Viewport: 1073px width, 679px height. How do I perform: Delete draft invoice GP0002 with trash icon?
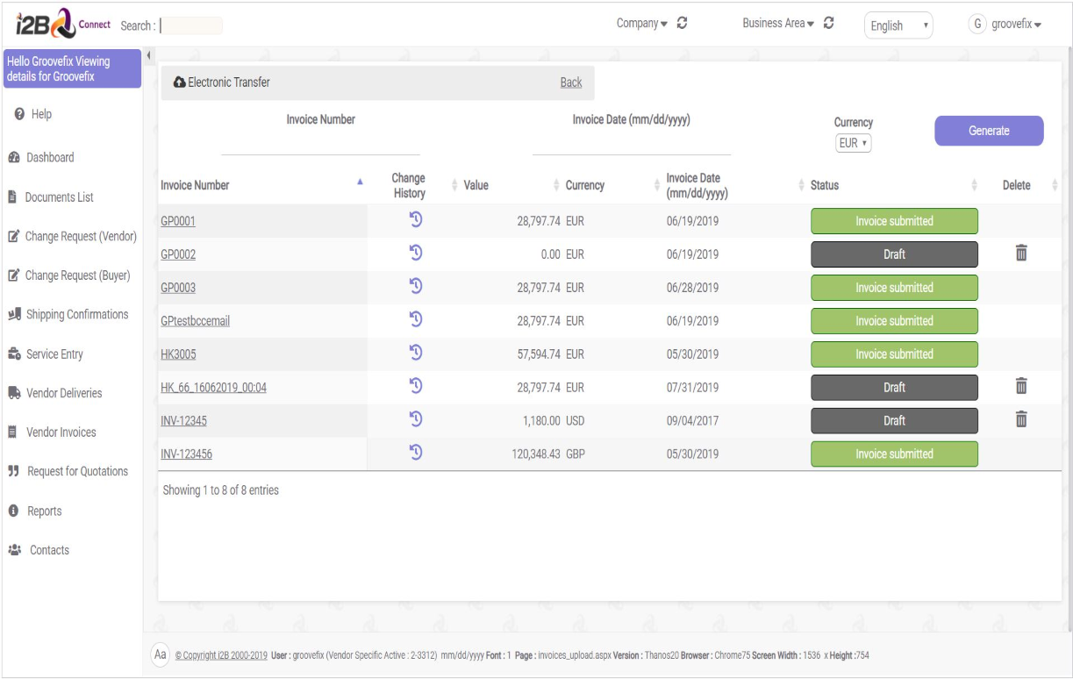1020,254
